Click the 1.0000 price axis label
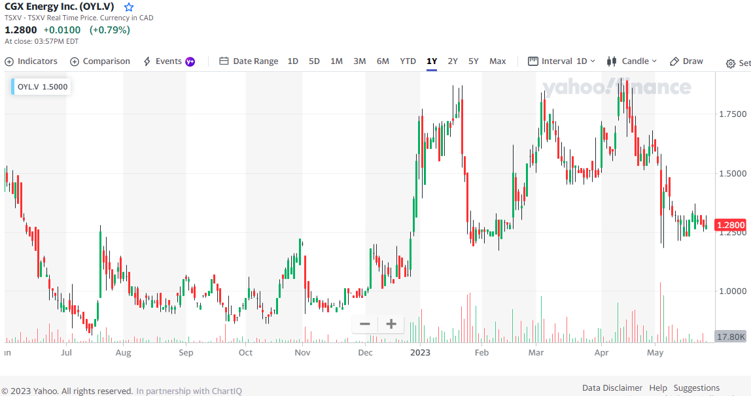The height and width of the screenshot is (396, 751). click(733, 291)
